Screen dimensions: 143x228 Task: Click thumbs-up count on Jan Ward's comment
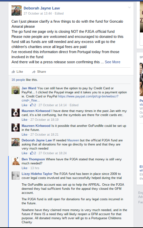33,105
